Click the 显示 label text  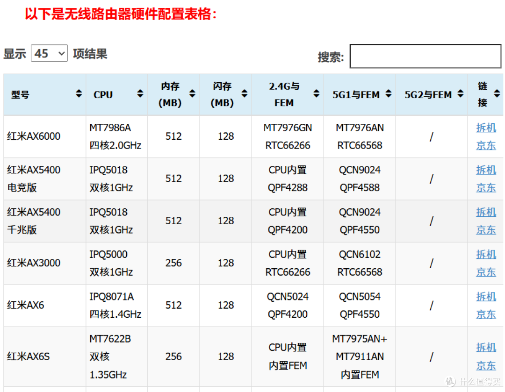(x=15, y=54)
